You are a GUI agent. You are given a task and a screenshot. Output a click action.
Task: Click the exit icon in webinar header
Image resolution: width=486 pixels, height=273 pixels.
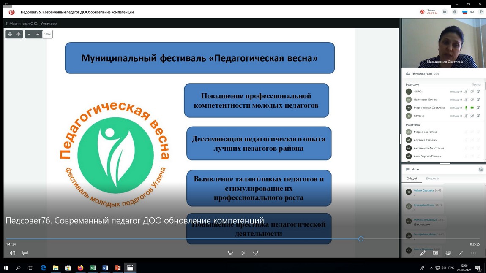click(x=481, y=12)
